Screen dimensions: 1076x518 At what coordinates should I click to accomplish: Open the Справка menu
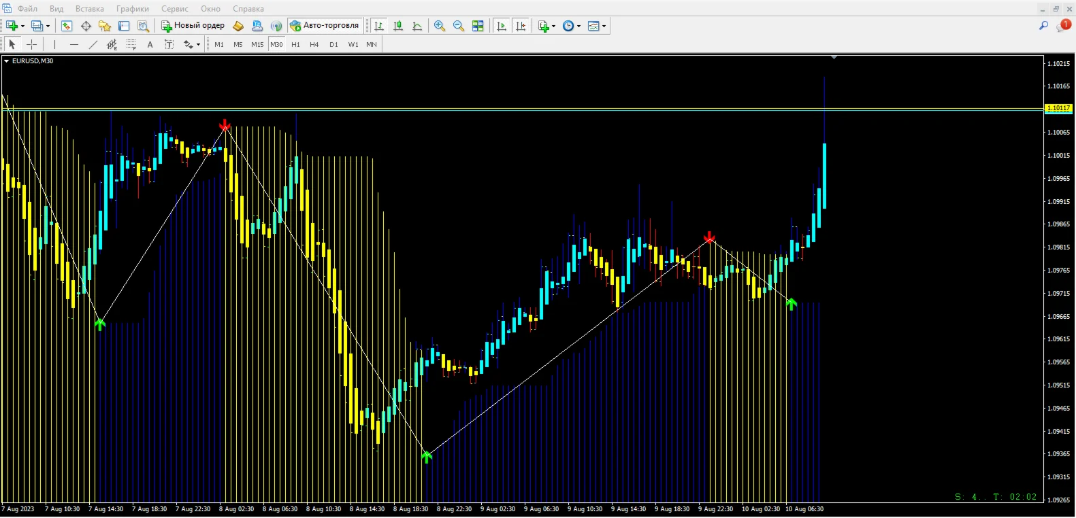248,9
